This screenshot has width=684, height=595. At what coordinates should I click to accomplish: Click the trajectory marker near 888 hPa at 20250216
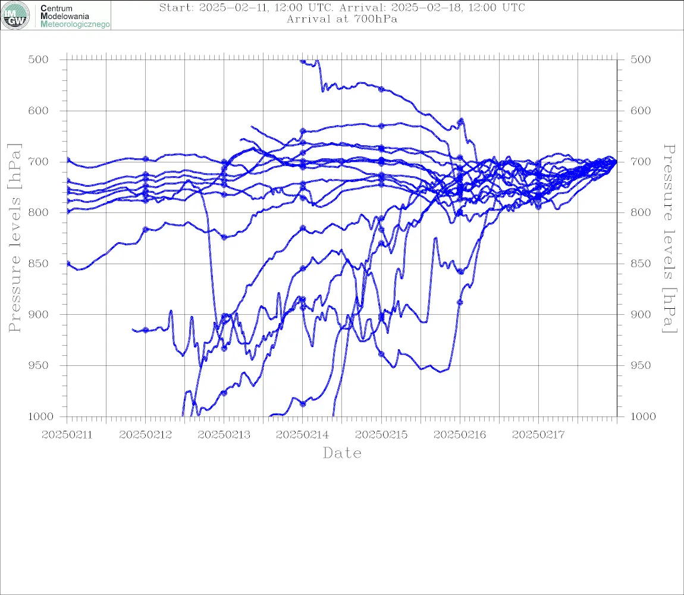[460, 302]
